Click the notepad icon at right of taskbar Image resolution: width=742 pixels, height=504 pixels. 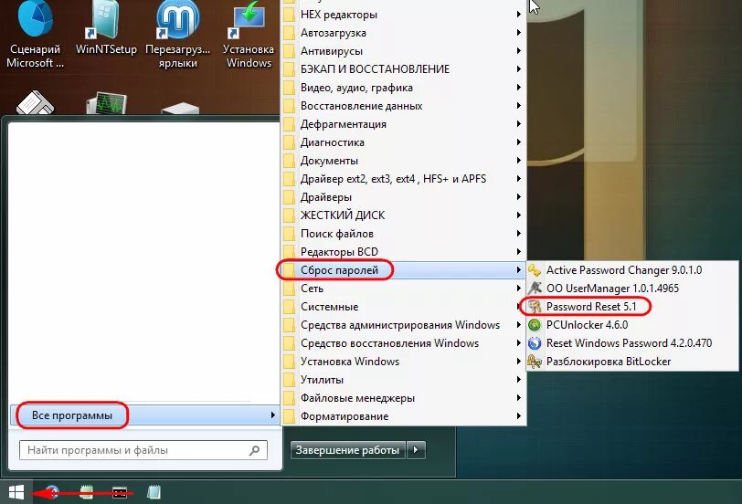pos(154,492)
